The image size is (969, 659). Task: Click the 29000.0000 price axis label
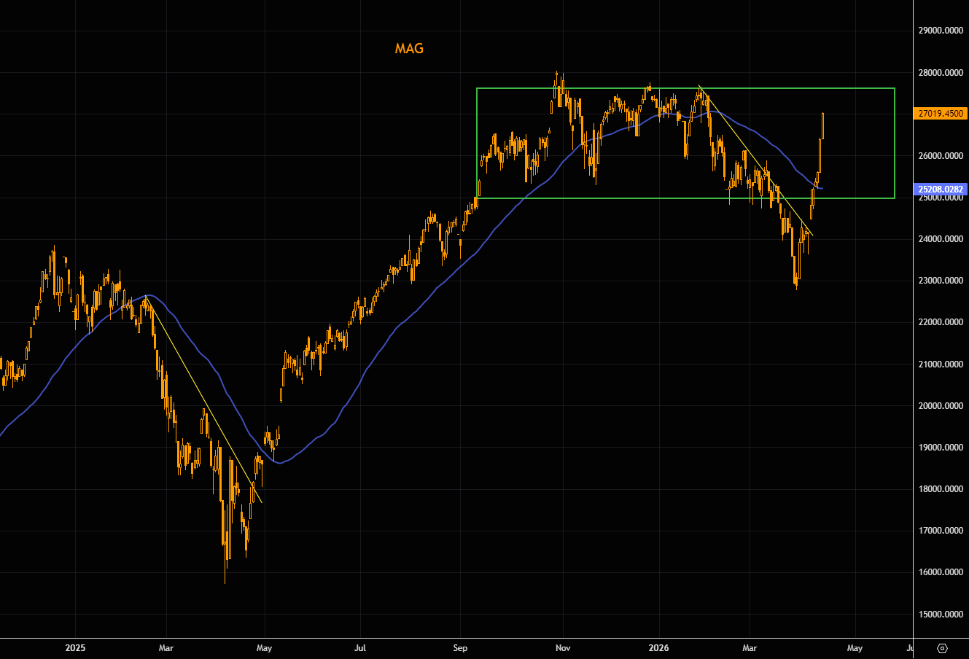click(x=940, y=31)
